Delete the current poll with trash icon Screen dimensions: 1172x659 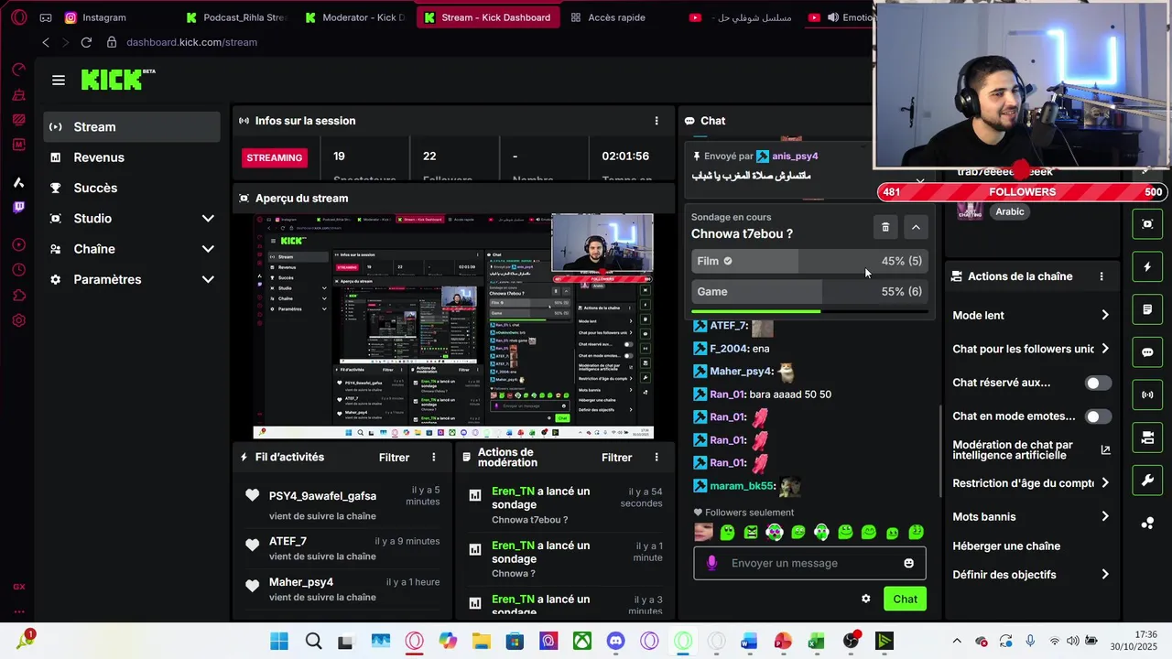[885, 227]
